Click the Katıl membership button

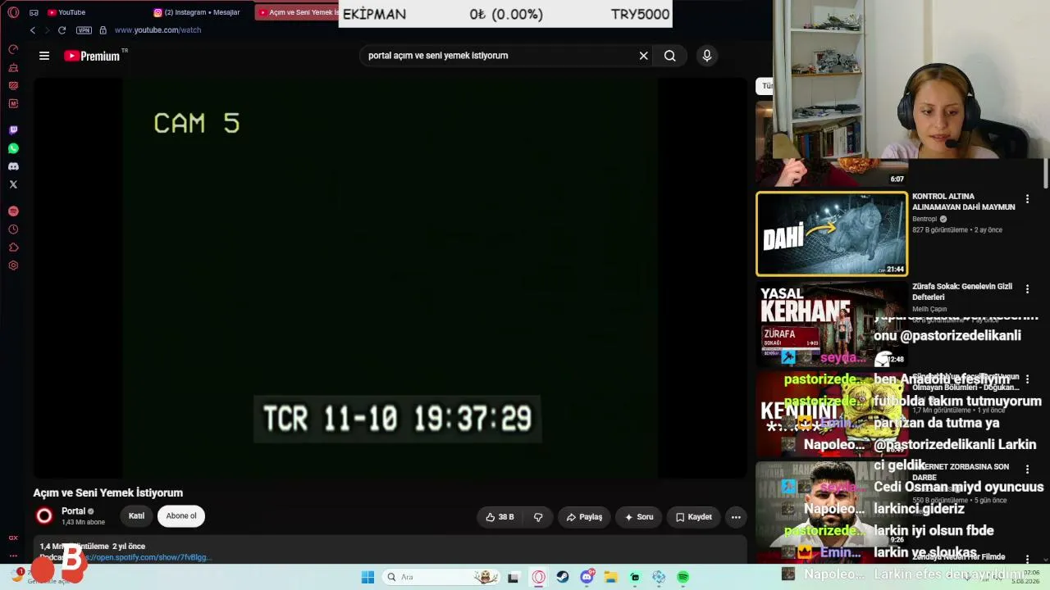(x=136, y=516)
